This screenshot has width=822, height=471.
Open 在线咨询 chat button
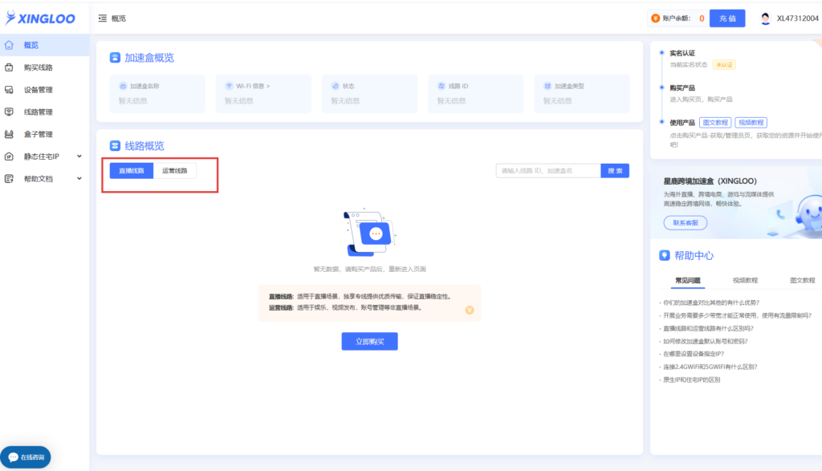(x=26, y=457)
